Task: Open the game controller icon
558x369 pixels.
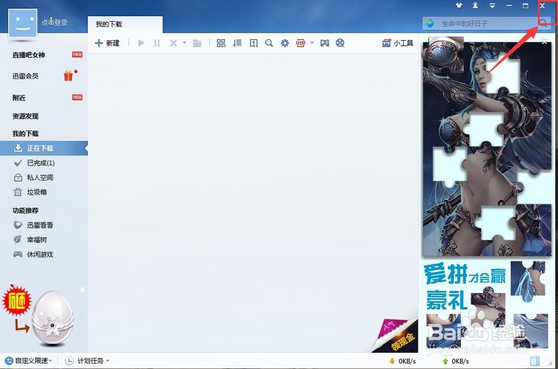Action: 325,43
